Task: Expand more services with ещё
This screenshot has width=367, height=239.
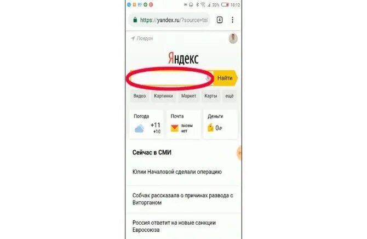Action: (x=230, y=96)
